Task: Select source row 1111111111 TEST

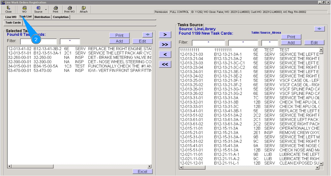Action: [249, 50]
